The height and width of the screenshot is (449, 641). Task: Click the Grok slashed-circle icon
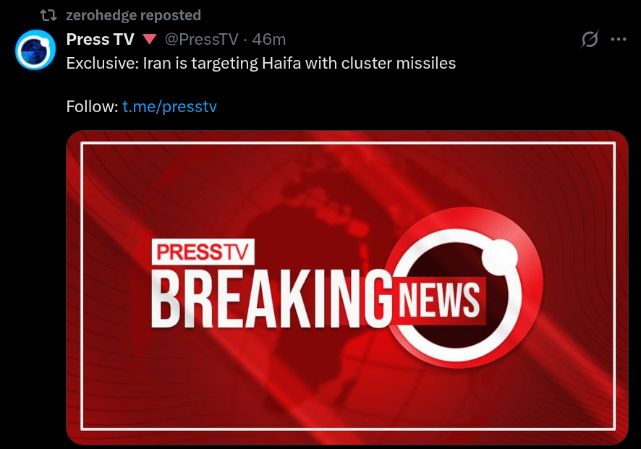tap(590, 40)
